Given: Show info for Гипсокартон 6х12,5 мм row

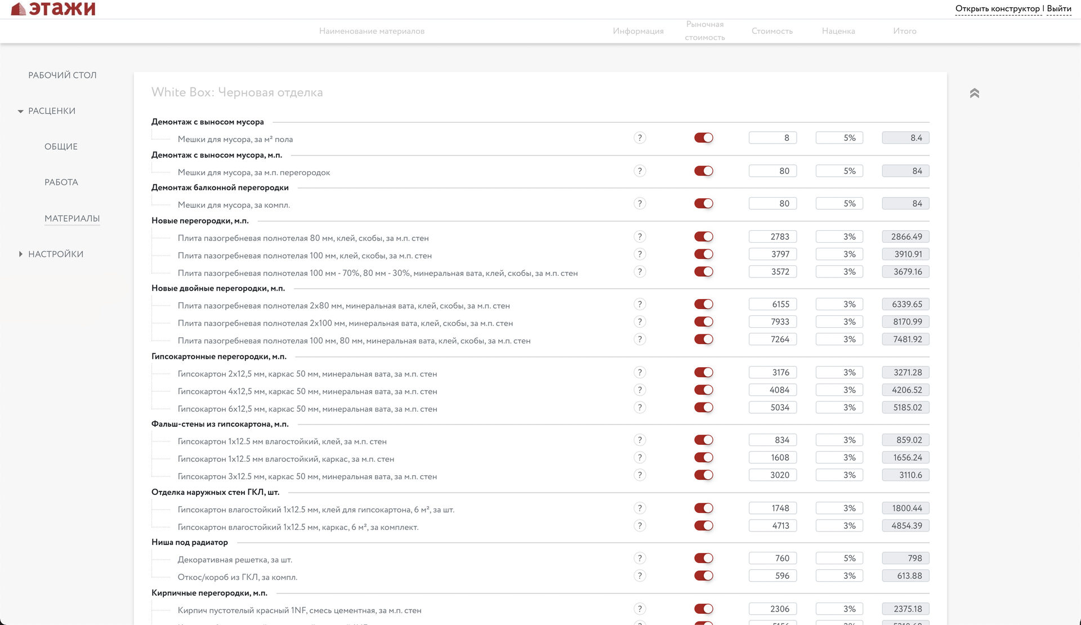Looking at the screenshot, I should [x=640, y=408].
